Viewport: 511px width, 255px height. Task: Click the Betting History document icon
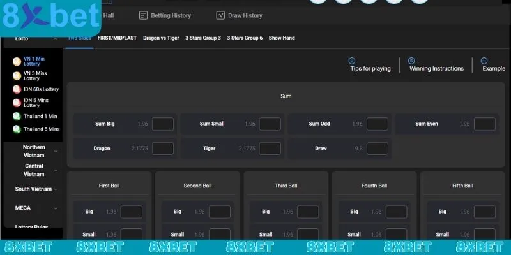(x=143, y=15)
